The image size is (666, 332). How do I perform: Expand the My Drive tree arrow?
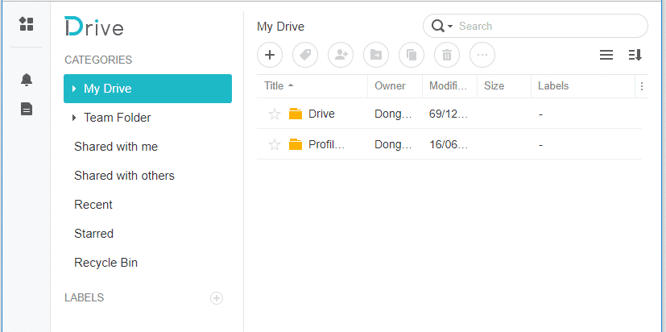pos(74,89)
